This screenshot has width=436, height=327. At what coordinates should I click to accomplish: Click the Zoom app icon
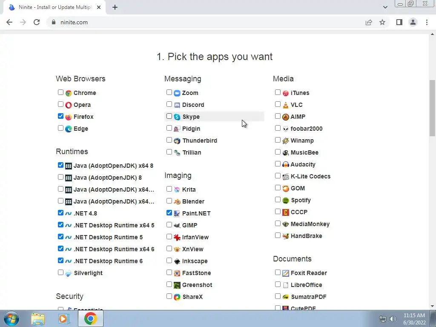(177, 93)
